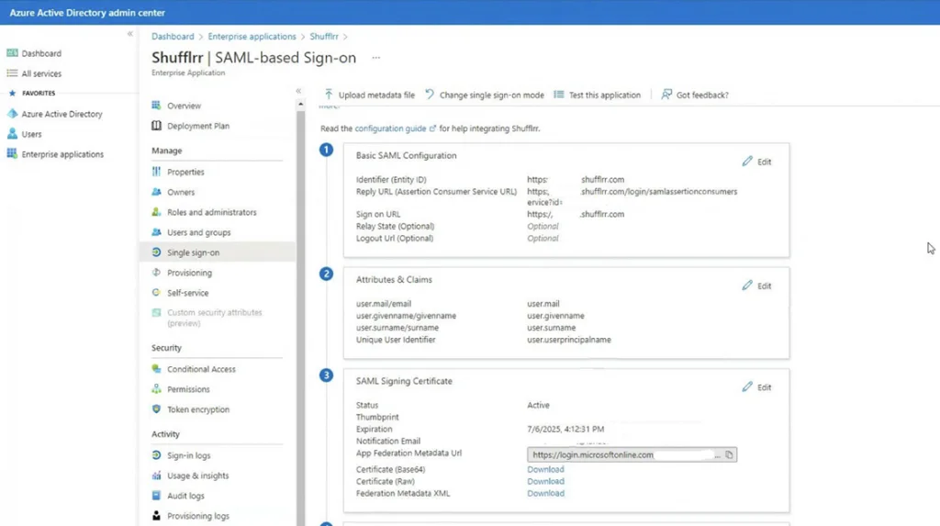This screenshot has height=526, width=940.
Task: Copy App Federation Metadata Url icon
Action: 729,454
